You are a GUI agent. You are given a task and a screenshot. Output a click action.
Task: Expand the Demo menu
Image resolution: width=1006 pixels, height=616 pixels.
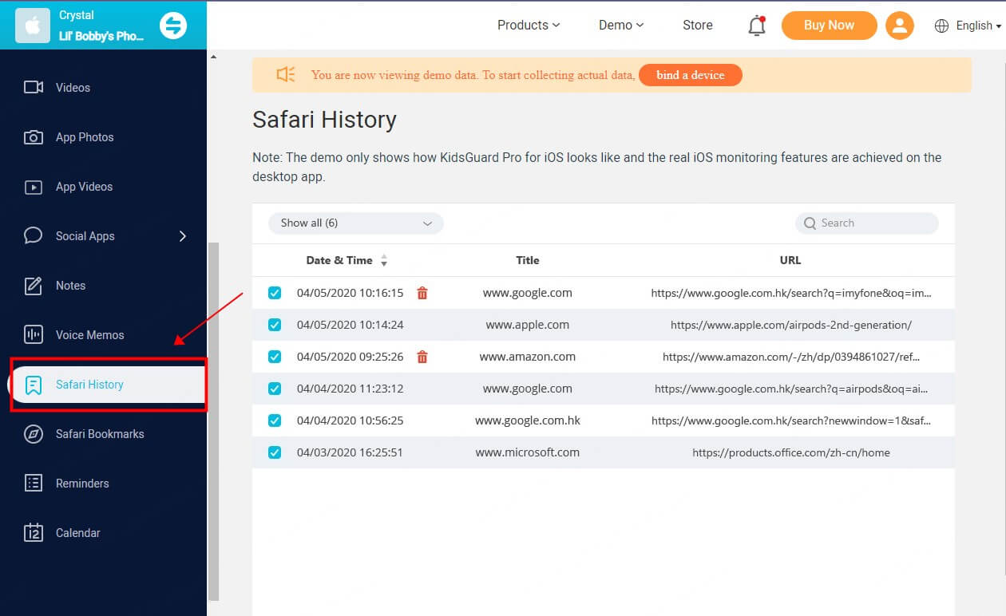pos(621,26)
